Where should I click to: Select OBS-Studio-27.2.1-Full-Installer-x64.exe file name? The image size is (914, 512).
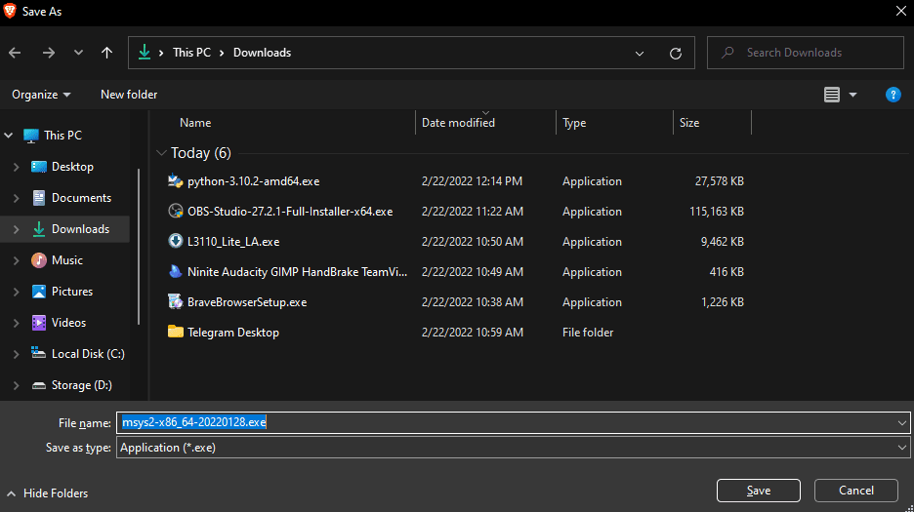(290, 212)
